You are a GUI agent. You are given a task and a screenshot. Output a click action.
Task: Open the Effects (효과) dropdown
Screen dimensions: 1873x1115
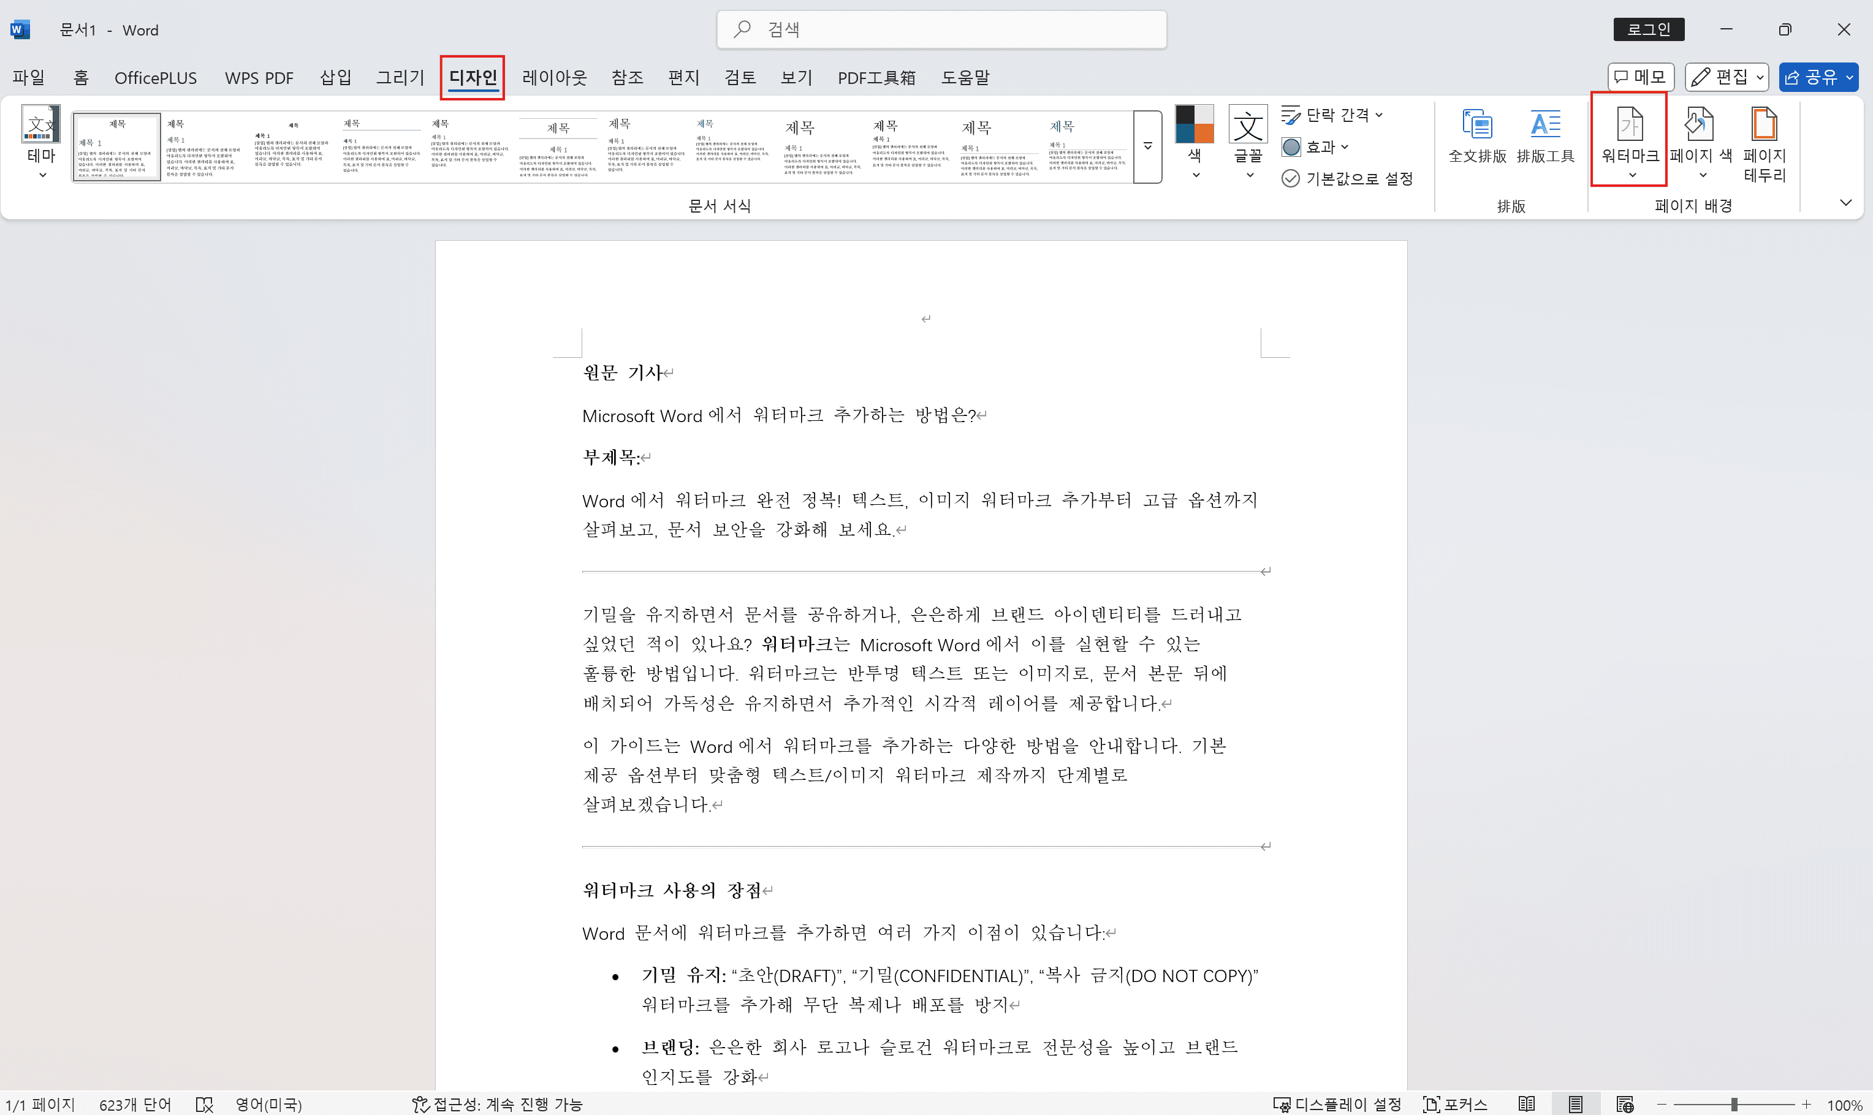[1315, 146]
